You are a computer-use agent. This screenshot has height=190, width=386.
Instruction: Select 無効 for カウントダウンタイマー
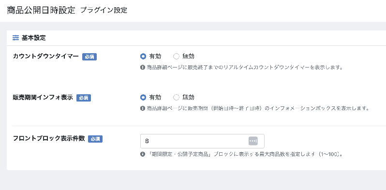(176, 57)
